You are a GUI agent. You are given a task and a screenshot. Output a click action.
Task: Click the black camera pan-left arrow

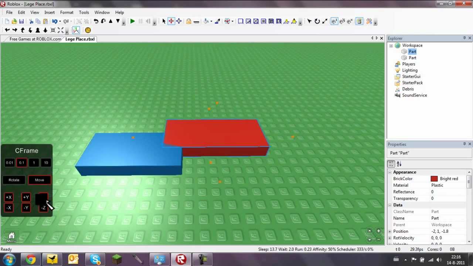point(7,30)
